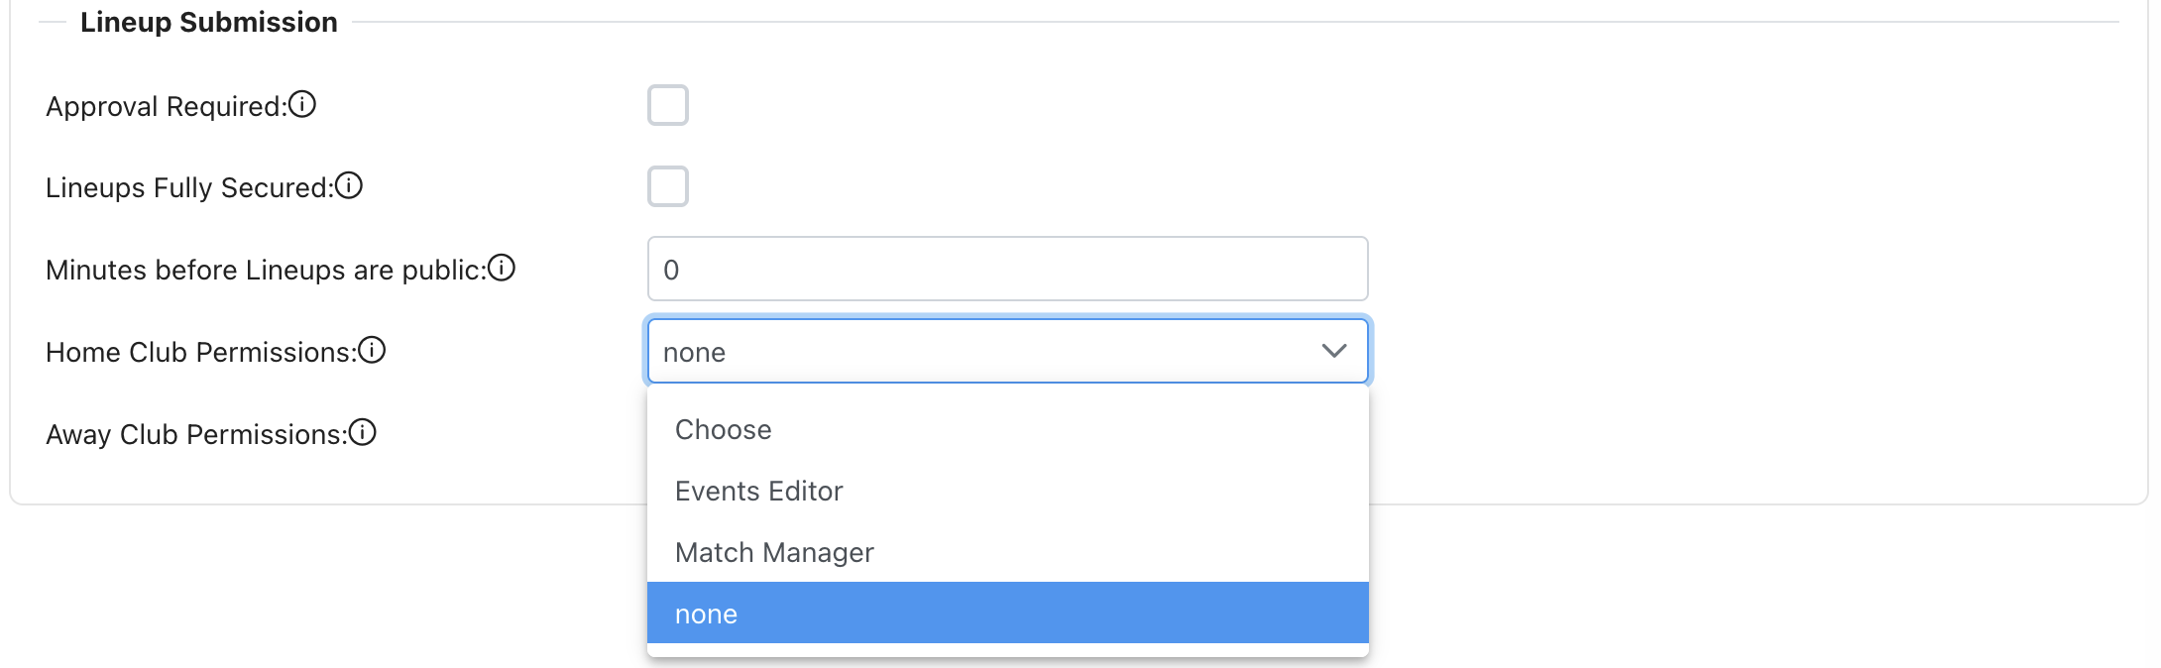
Task: Show info for Minutes before Lineups are public
Action: pos(502,268)
